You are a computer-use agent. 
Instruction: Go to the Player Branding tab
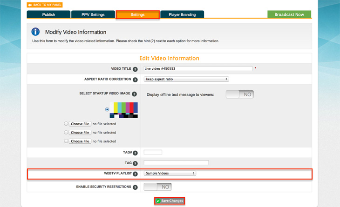tap(182, 14)
